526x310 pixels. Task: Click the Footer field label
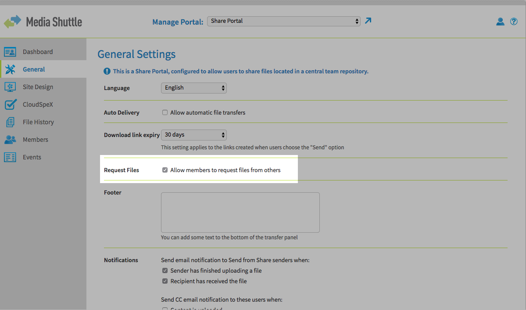point(113,192)
